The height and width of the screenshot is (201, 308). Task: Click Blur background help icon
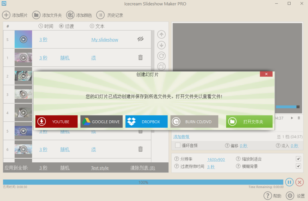pyautogui.click(x=238, y=166)
